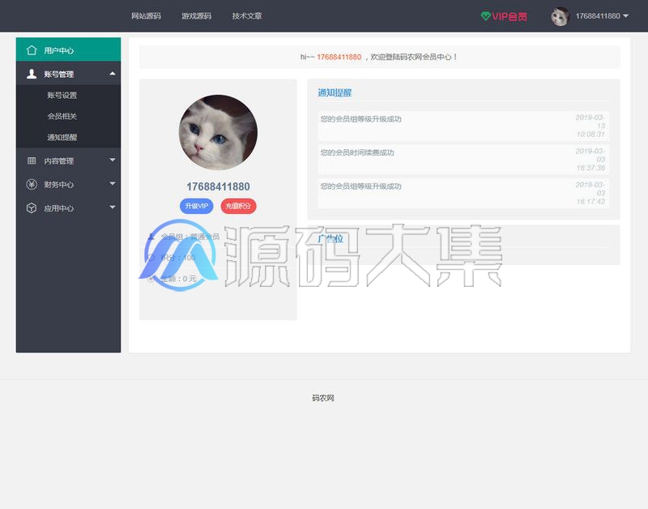Click the home icon beside 用户中心

pos(32,50)
